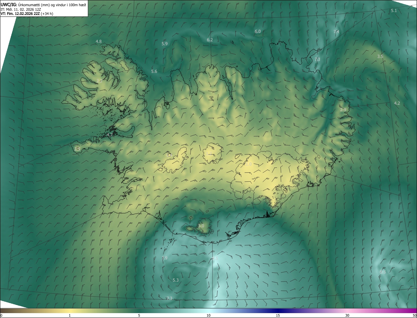This screenshot has height=318, width=417.
Task: Click the 7.4 value label
Action: [336, 32]
